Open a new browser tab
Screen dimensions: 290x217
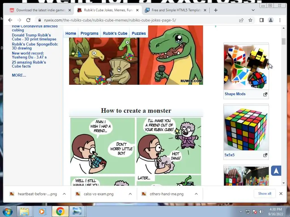216,10
